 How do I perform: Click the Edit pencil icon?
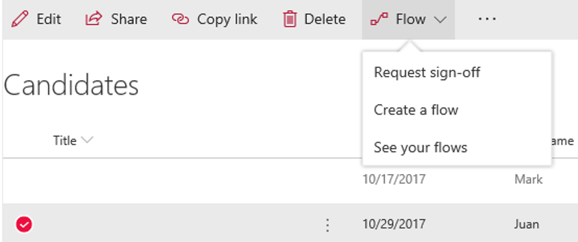[x=20, y=19]
